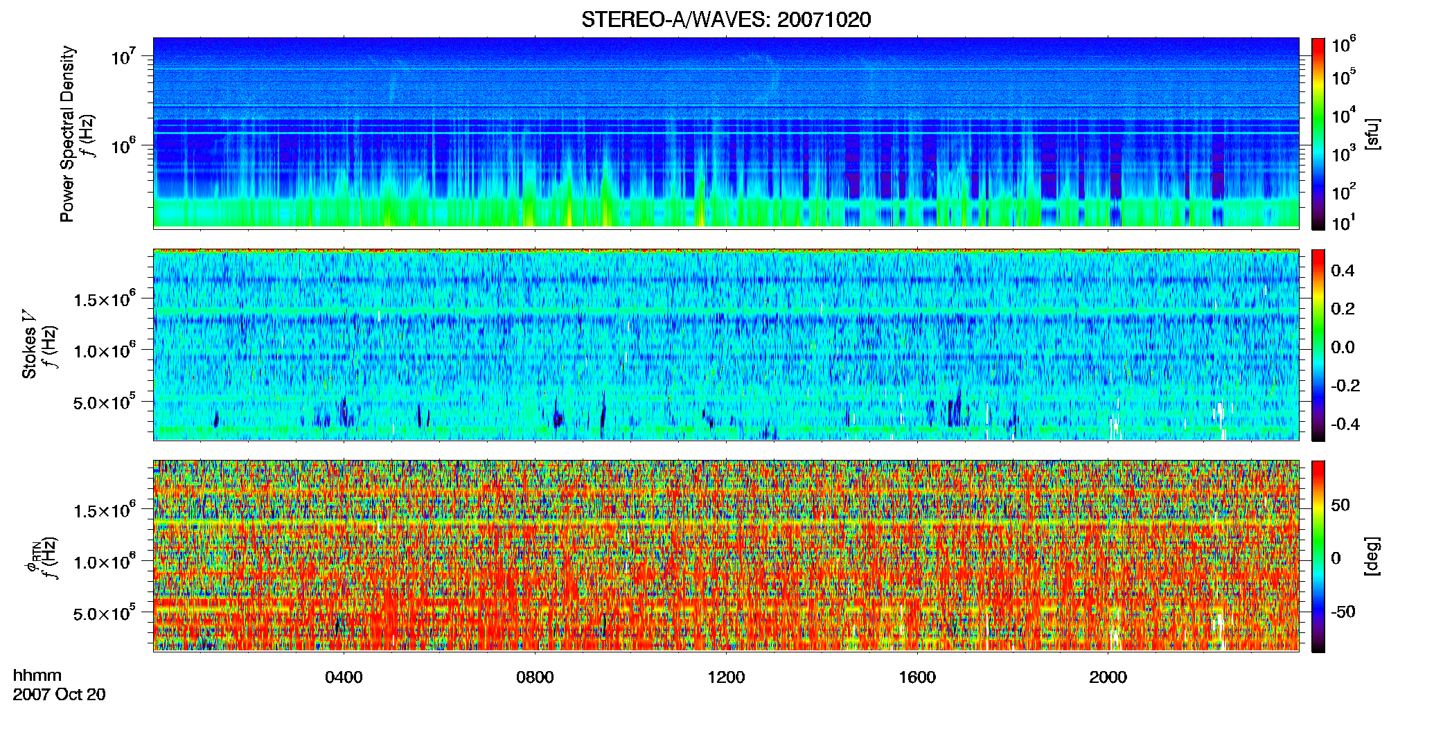Image resolution: width=1452 pixels, height=748 pixels.
Task: Select the 0800 time tick label
Action: click(535, 677)
